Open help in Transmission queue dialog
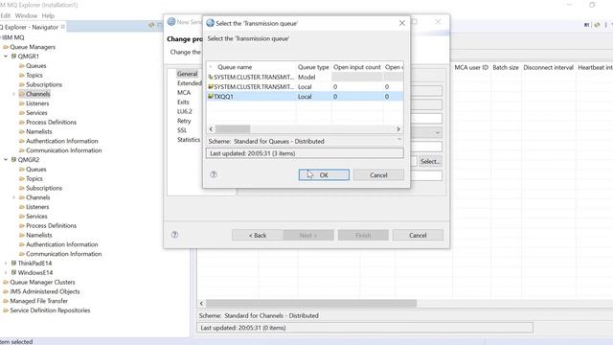 pos(214,174)
